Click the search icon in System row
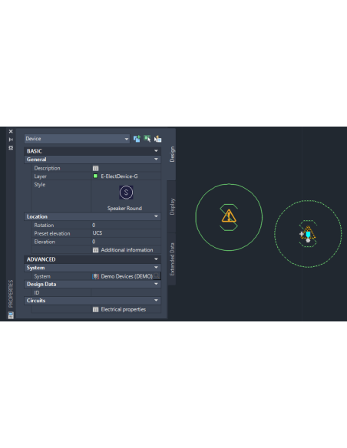 (x=157, y=276)
